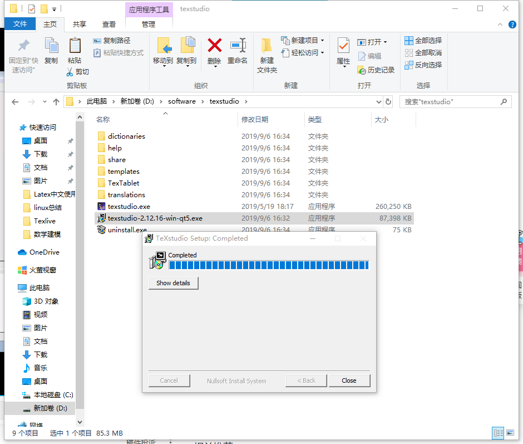Open 3D 对象 in navigation pane
Screen dimensions: 523x444
click(x=46, y=301)
